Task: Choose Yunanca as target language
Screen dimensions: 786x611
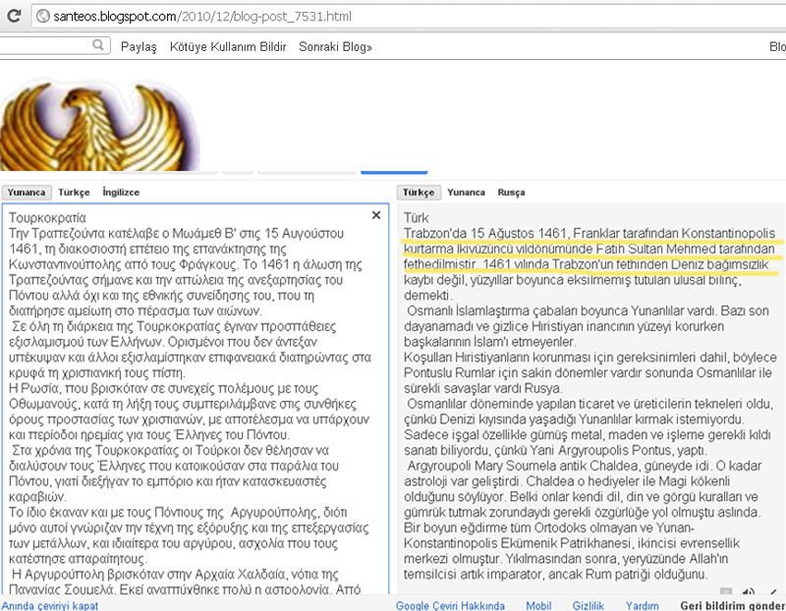Action: 467,193
